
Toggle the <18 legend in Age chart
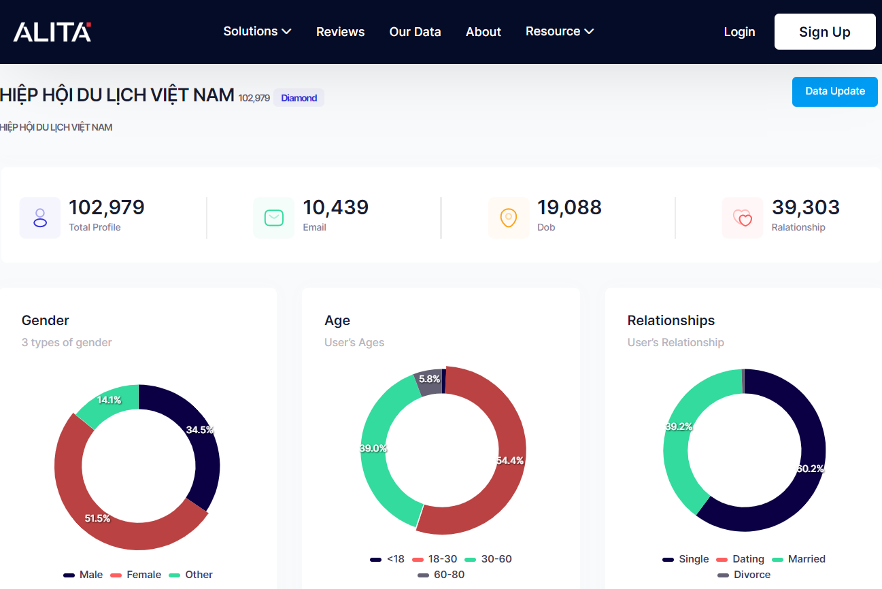tap(387, 559)
